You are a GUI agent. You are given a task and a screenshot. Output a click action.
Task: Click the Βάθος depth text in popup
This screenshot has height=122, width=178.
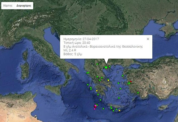[x=73, y=54]
